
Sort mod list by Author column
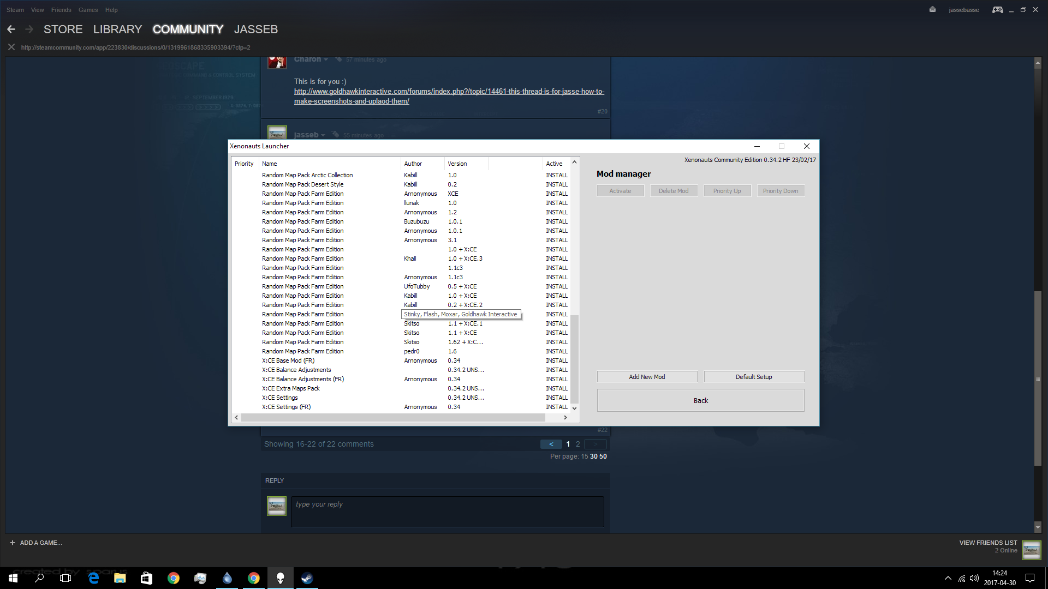[422, 164]
